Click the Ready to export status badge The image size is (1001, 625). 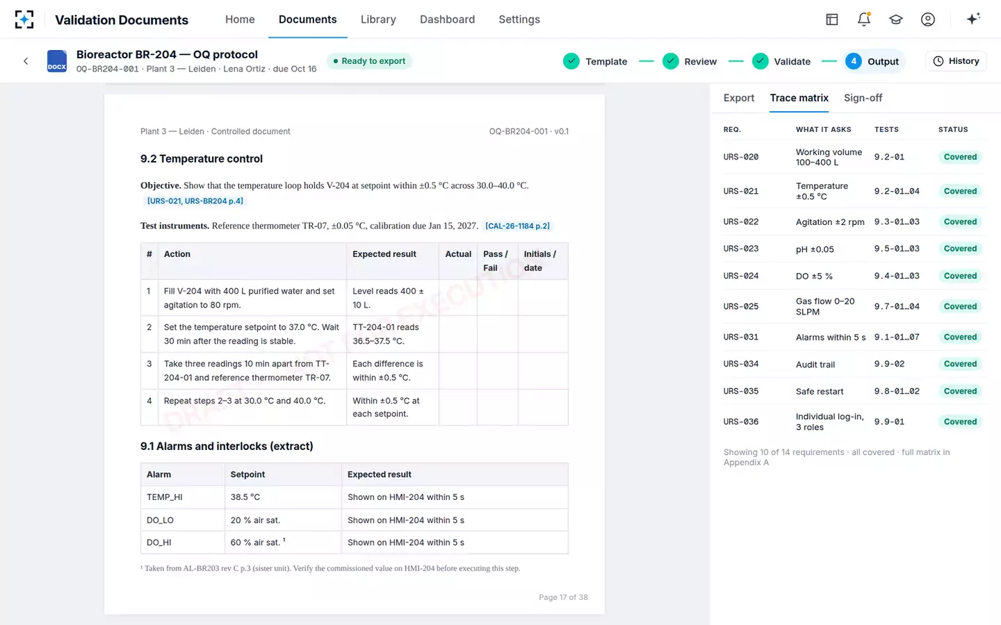tap(369, 61)
